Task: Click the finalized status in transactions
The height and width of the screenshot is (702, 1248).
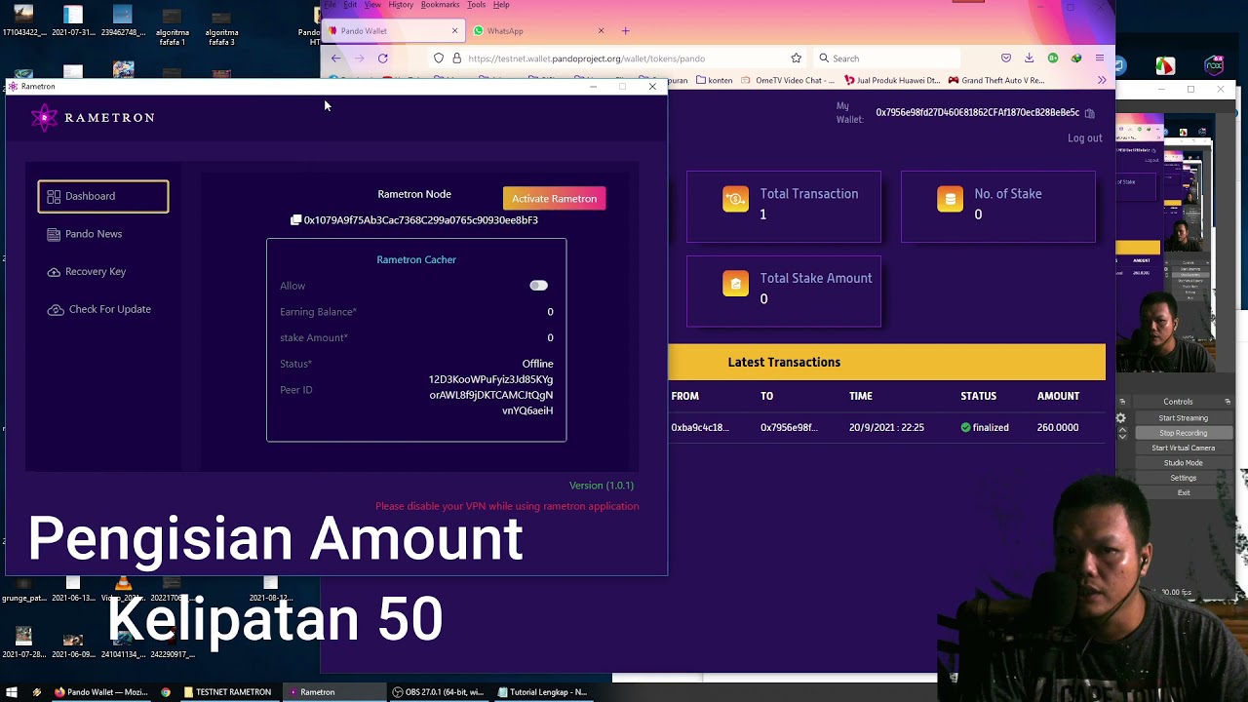Action: tap(985, 427)
